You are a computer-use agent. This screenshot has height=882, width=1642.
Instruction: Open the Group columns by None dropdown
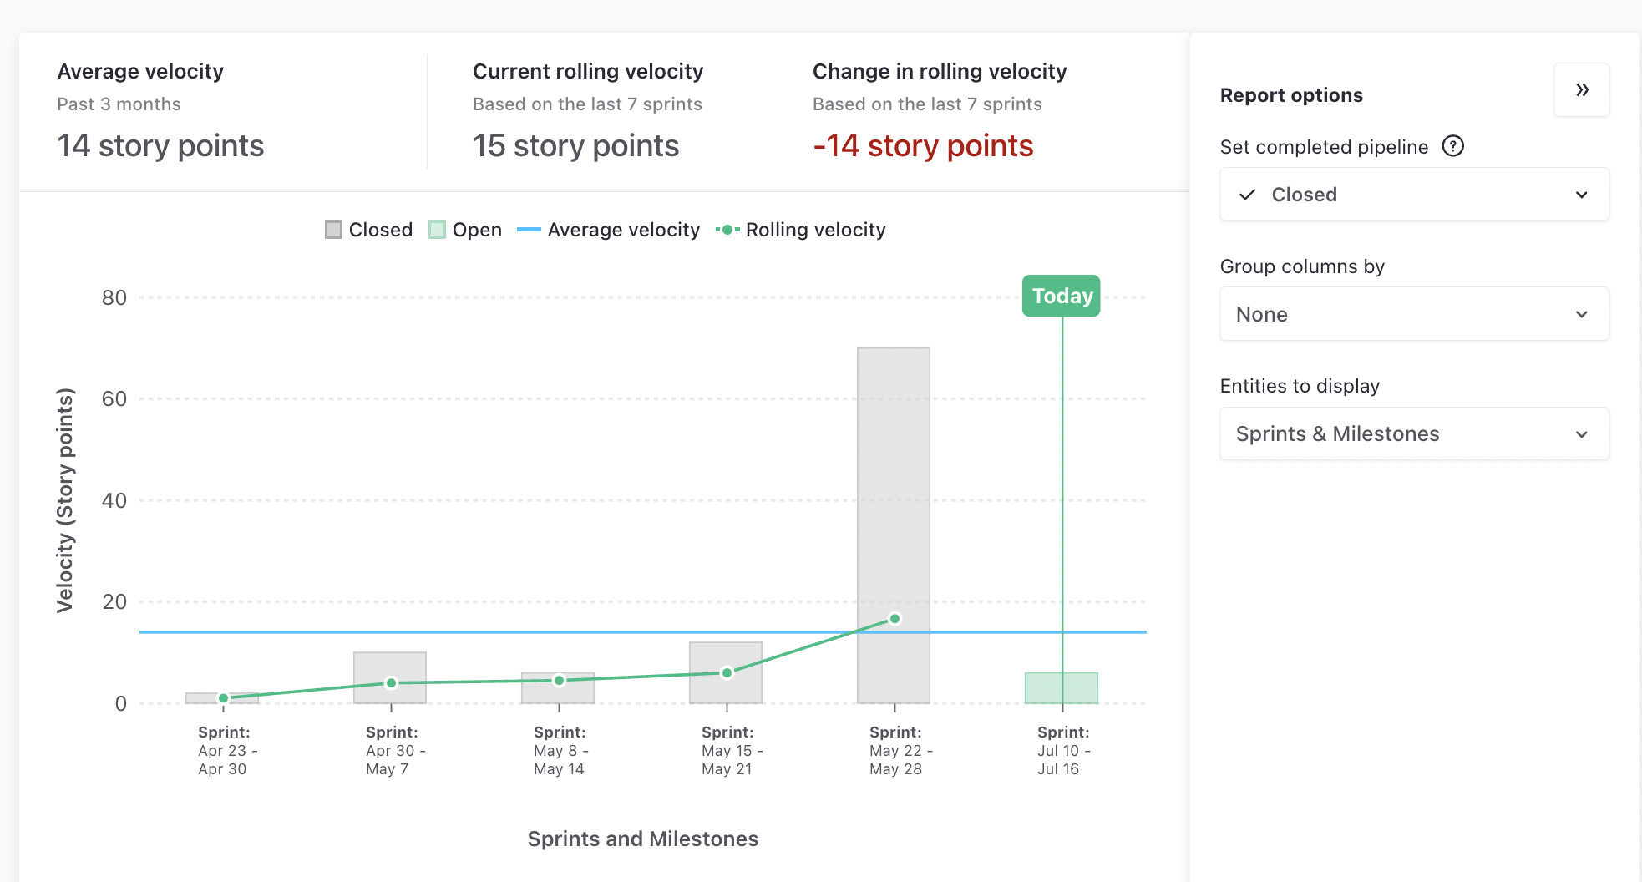[1414, 314]
